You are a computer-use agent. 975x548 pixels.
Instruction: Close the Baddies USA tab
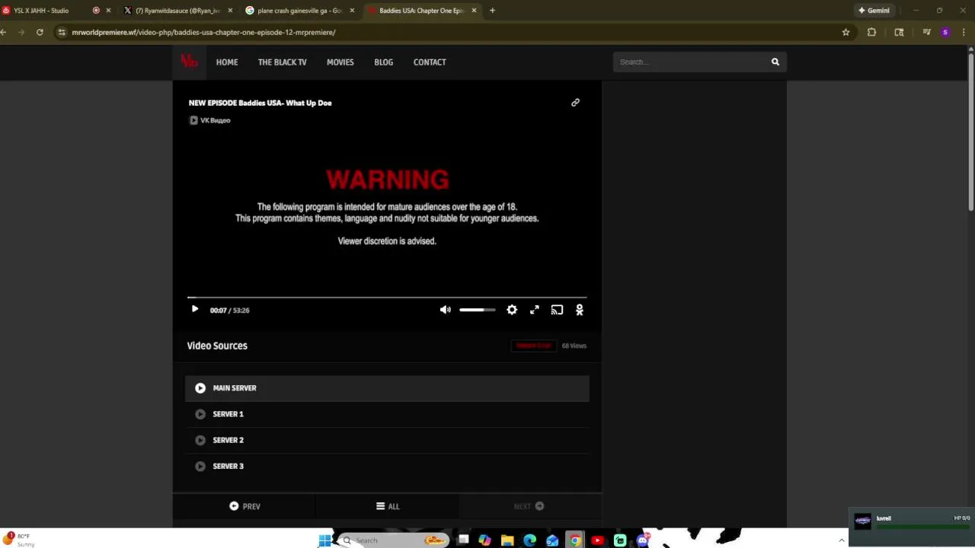[474, 11]
